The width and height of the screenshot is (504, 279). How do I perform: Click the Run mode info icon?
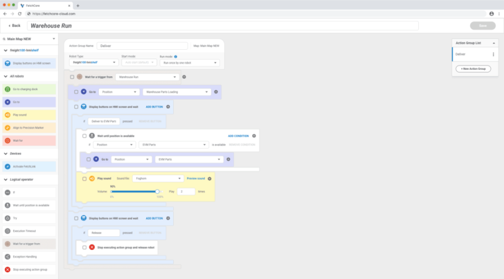click(176, 56)
